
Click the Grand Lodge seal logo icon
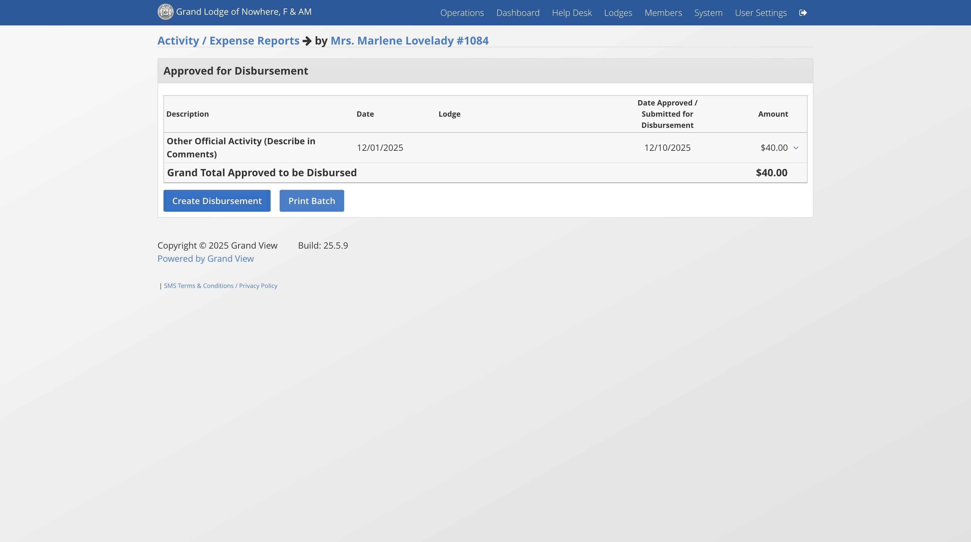165,12
